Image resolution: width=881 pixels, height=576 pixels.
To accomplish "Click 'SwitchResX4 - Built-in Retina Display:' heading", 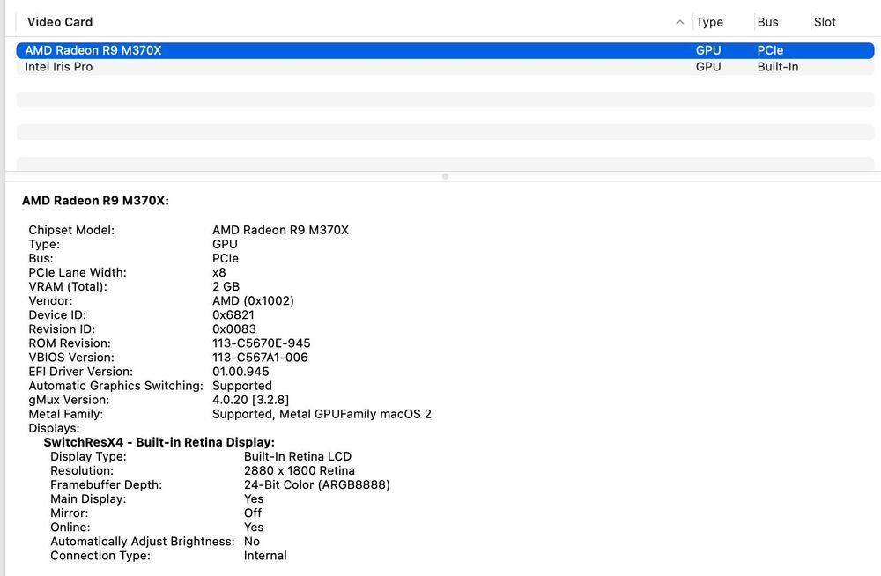I will 159,442.
